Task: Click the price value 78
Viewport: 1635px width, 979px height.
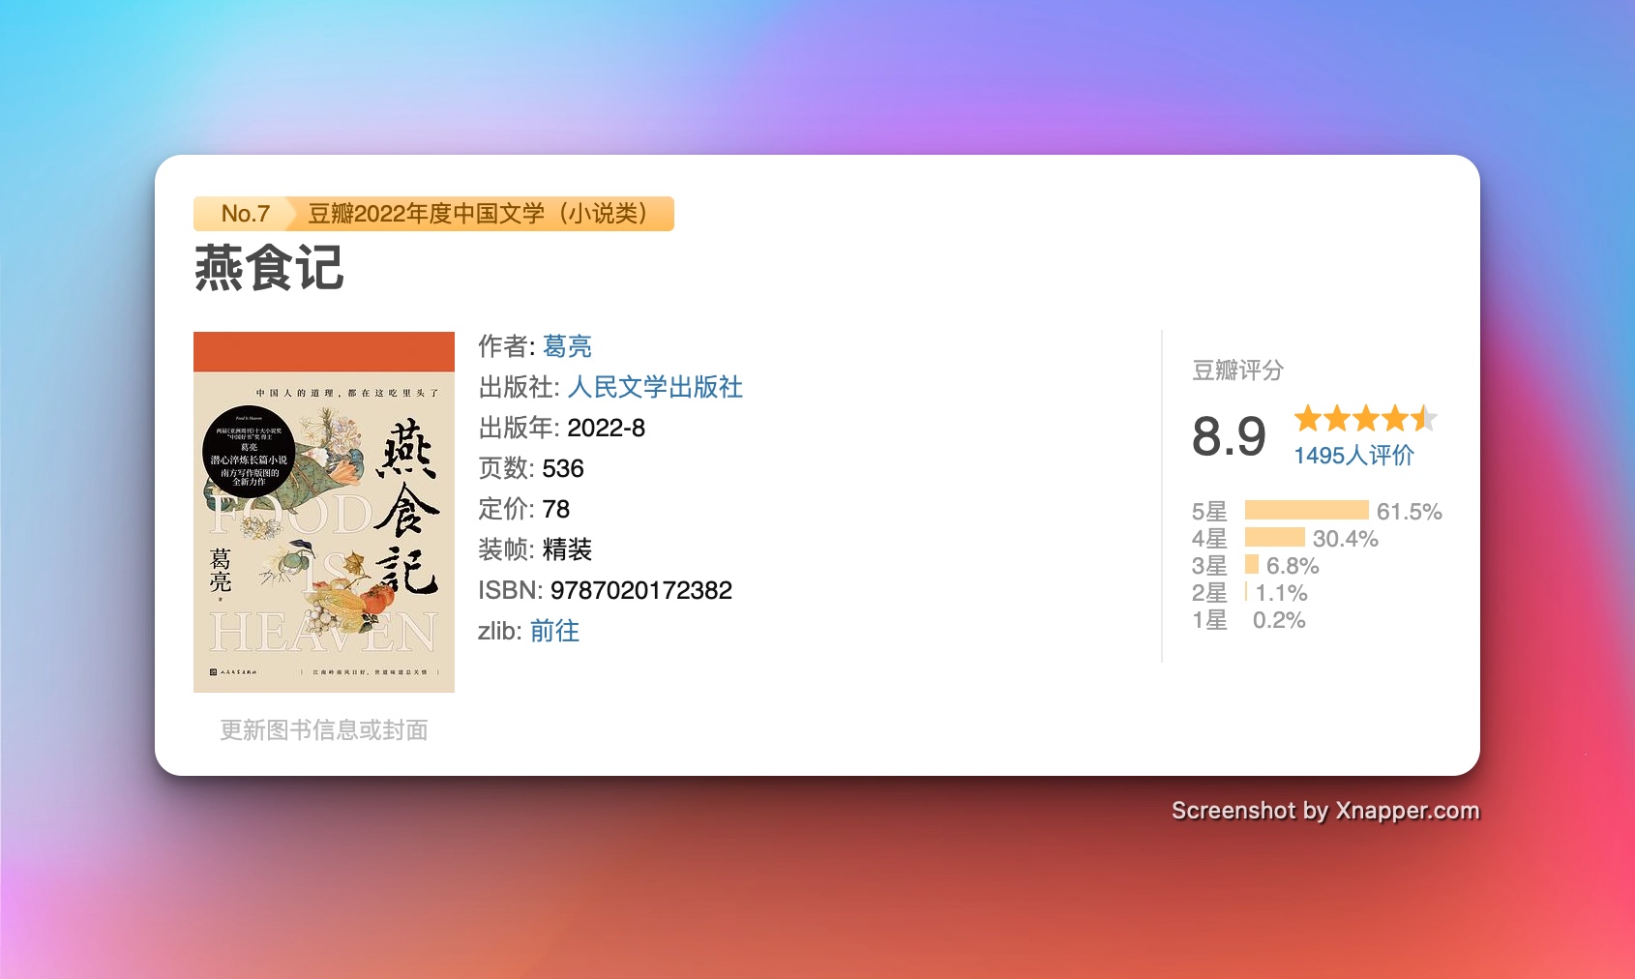Action: pyautogui.click(x=556, y=509)
